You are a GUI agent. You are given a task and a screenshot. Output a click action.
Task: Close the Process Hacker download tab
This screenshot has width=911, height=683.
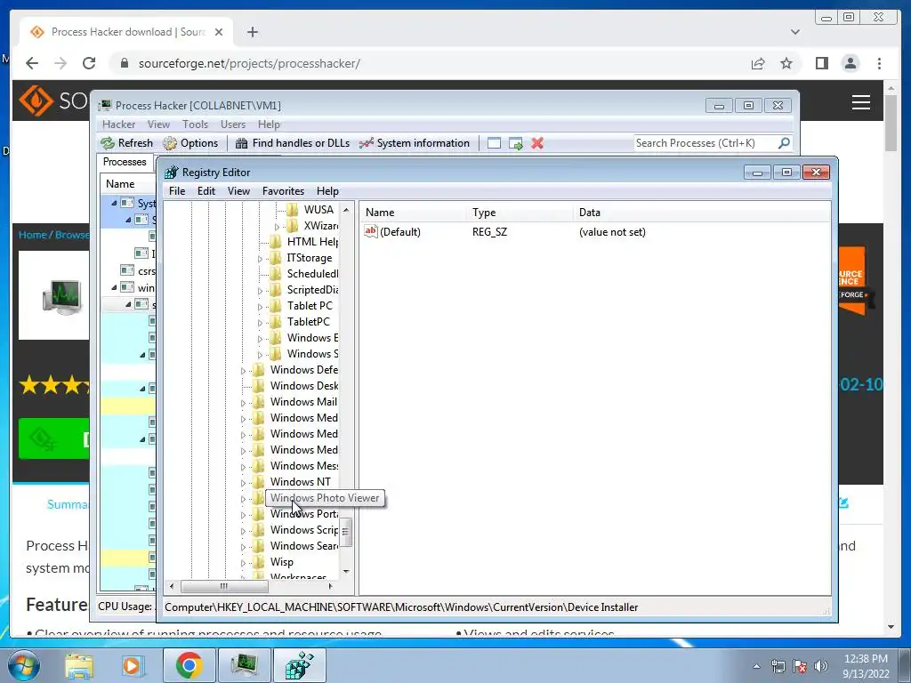219,32
